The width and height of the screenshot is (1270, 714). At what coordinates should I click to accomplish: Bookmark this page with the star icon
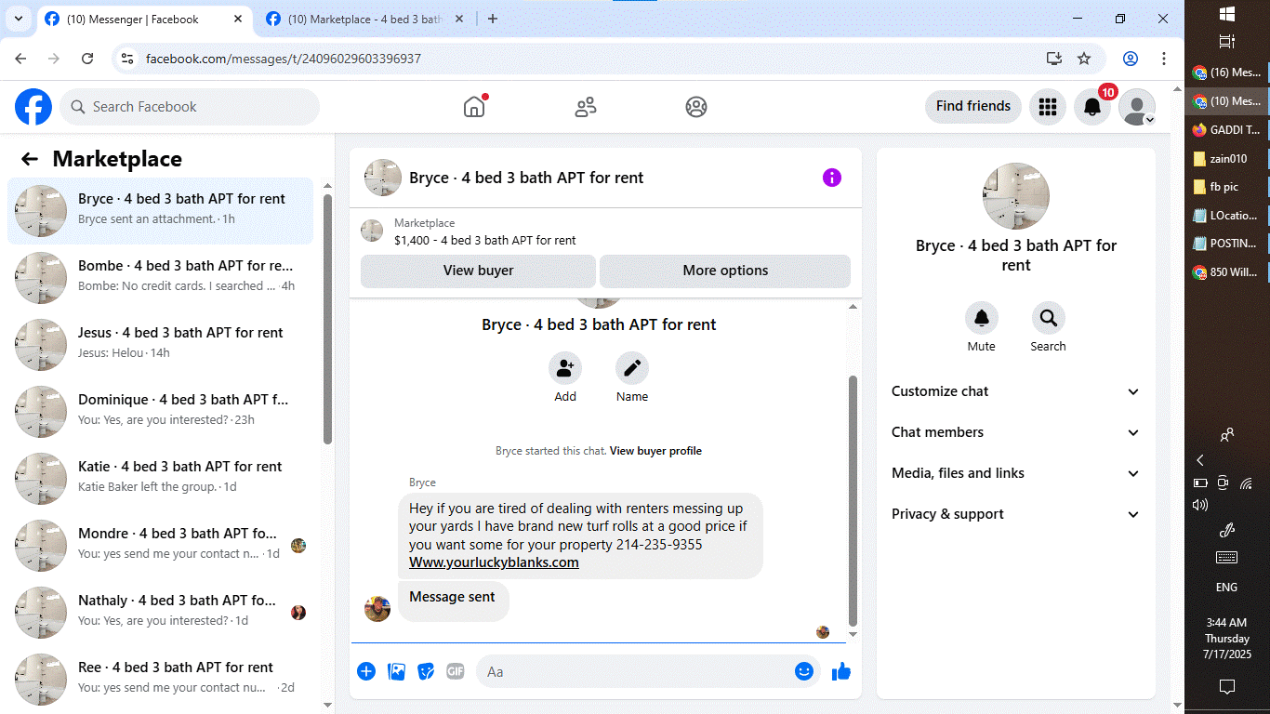(x=1084, y=59)
